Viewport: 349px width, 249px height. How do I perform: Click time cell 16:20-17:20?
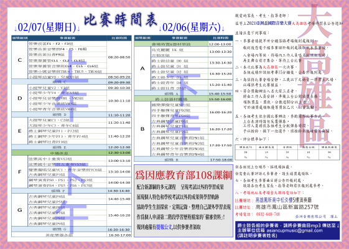click(x=220, y=129)
